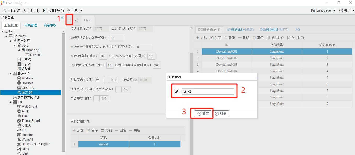Collapse the IoT root tree node
The image size is (355, 155).
[2, 31]
